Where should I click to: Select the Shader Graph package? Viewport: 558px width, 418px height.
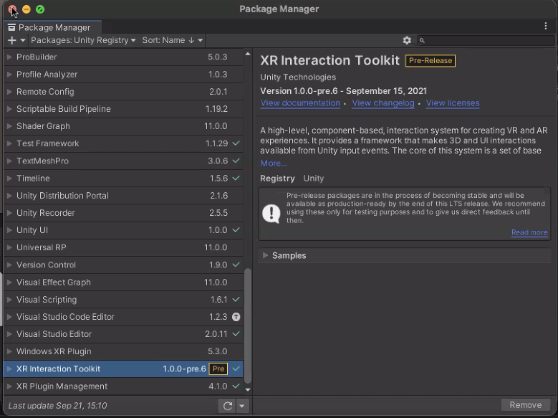pos(123,126)
